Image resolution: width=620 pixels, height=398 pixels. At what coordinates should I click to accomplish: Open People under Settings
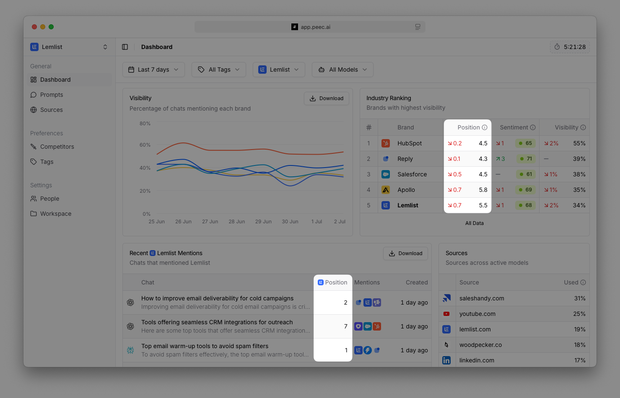point(50,199)
